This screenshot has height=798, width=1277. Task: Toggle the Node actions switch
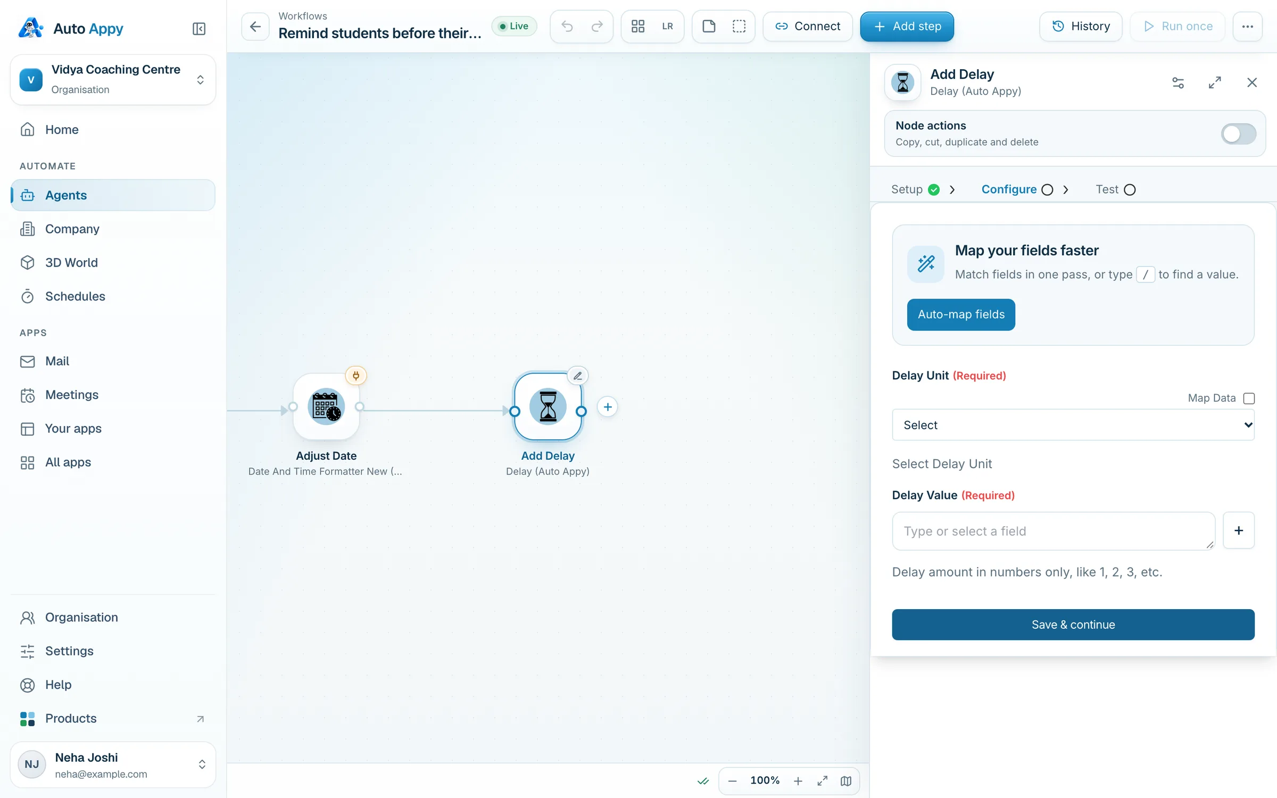pos(1238,134)
